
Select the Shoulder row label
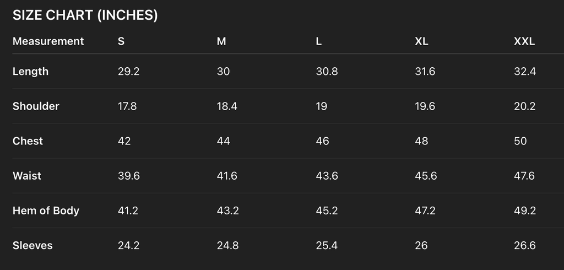click(36, 106)
